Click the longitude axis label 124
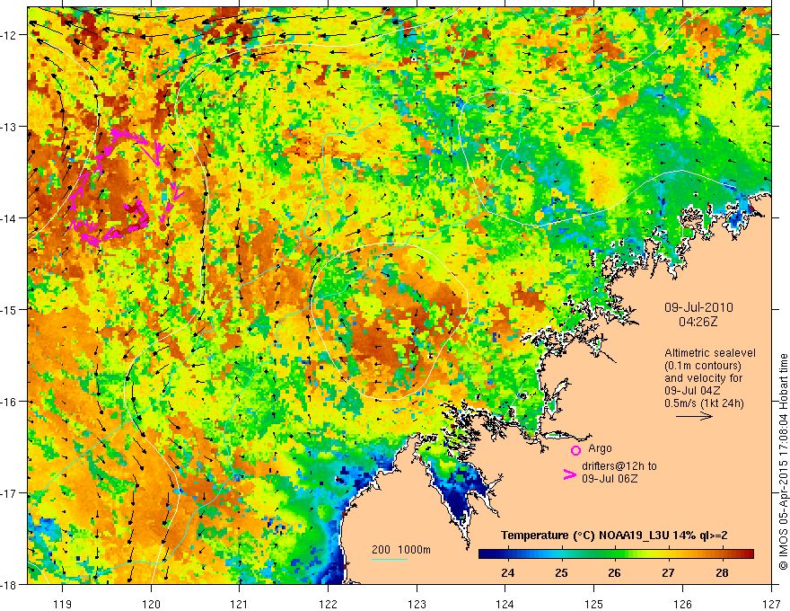Screen dimensions: 790x611 click(x=505, y=604)
